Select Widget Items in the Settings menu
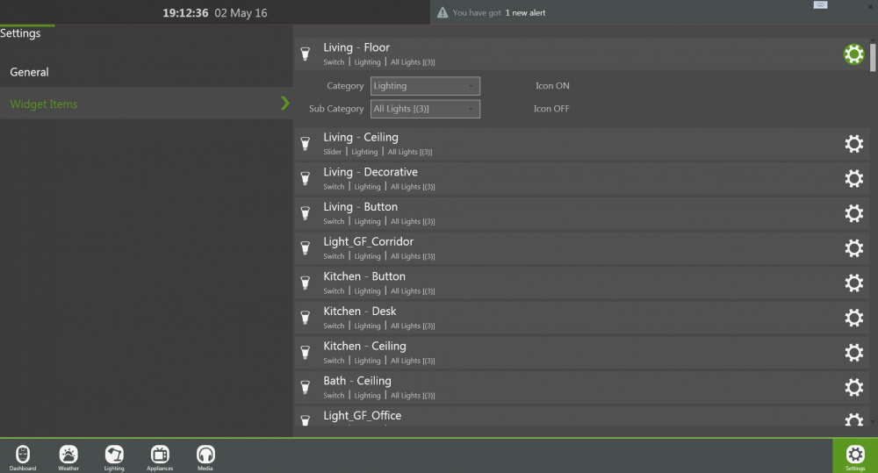Image resolution: width=878 pixels, height=473 pixels. [x=44, y=104]
